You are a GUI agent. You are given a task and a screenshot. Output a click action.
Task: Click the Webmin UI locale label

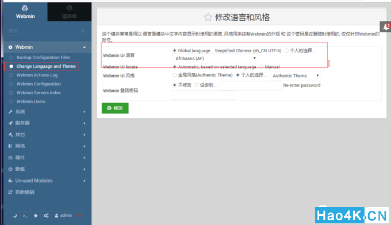120,67
